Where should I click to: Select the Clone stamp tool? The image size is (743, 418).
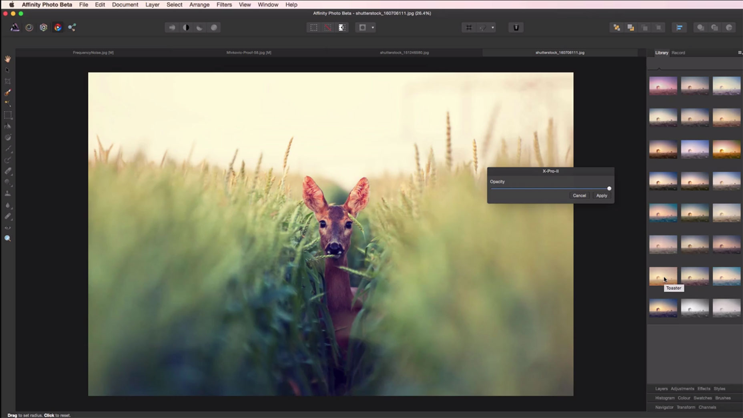[x=8, y=193]
